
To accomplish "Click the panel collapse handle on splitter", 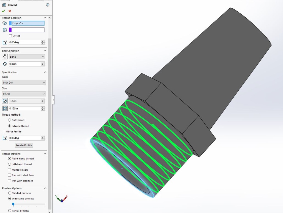I will pyautogui.click(x=53, y=99).
